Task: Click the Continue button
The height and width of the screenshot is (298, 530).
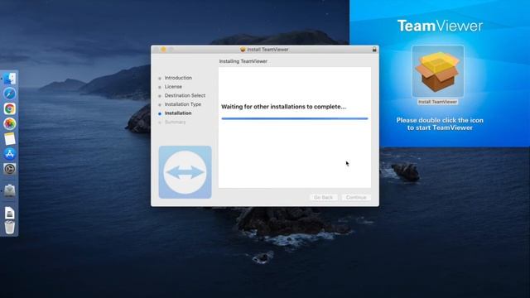Action: point(356,197)
